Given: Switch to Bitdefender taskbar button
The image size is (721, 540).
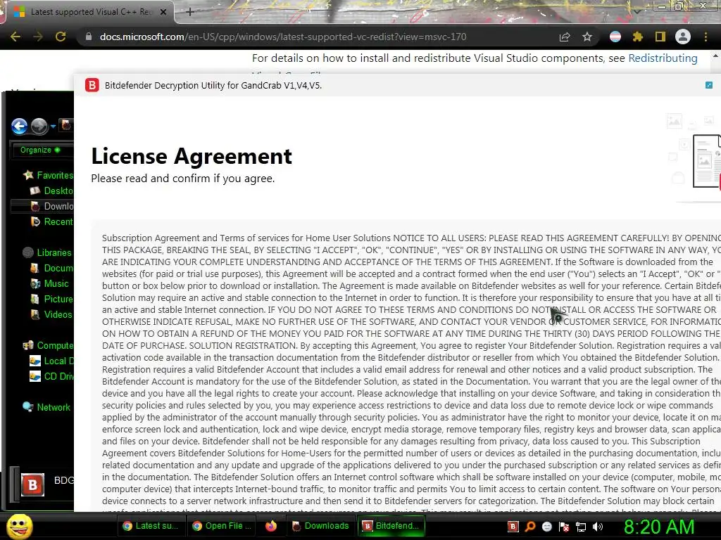Looking at the screenshot, I should click(x=391, y=526).
